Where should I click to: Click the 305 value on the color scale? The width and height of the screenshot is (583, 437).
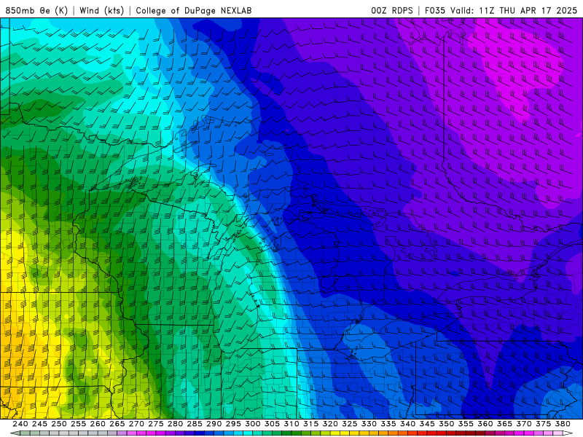pos(272,424)
